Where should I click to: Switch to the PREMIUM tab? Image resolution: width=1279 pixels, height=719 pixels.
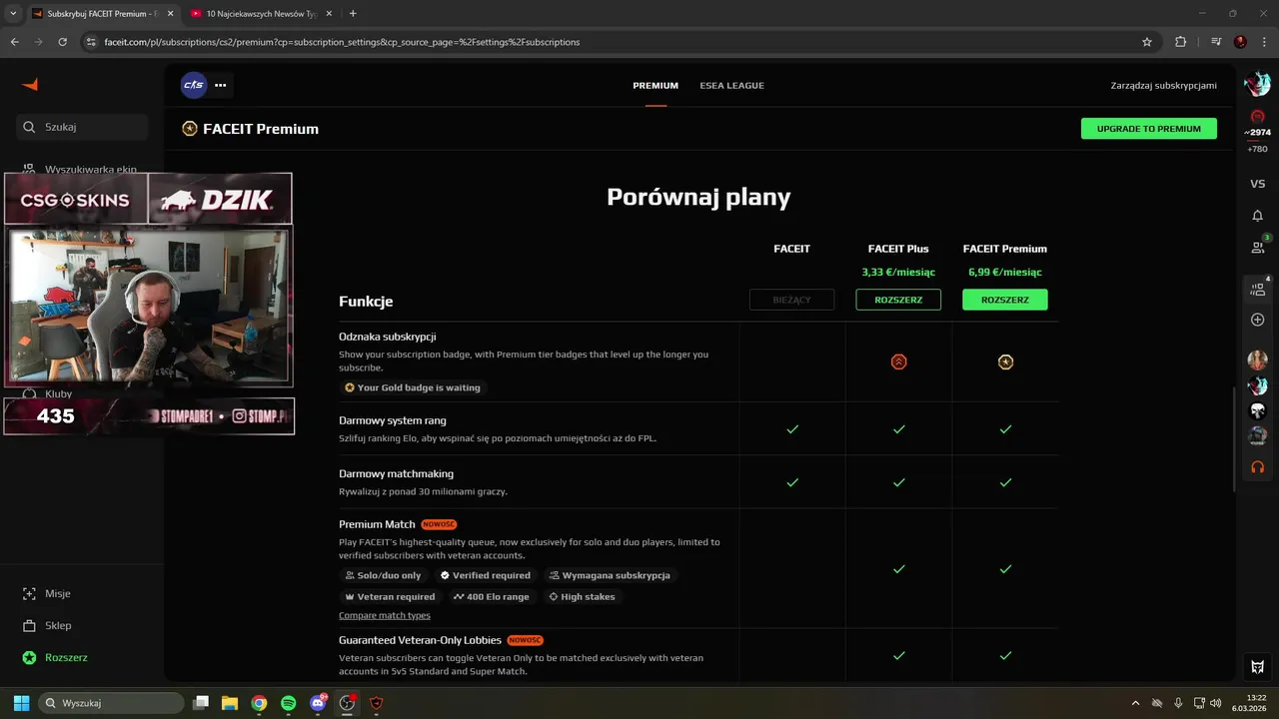click(655, 86)
